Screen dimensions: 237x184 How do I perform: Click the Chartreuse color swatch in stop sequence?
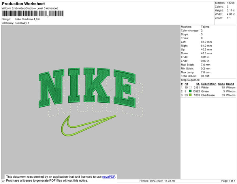click(x=190, y=95)
